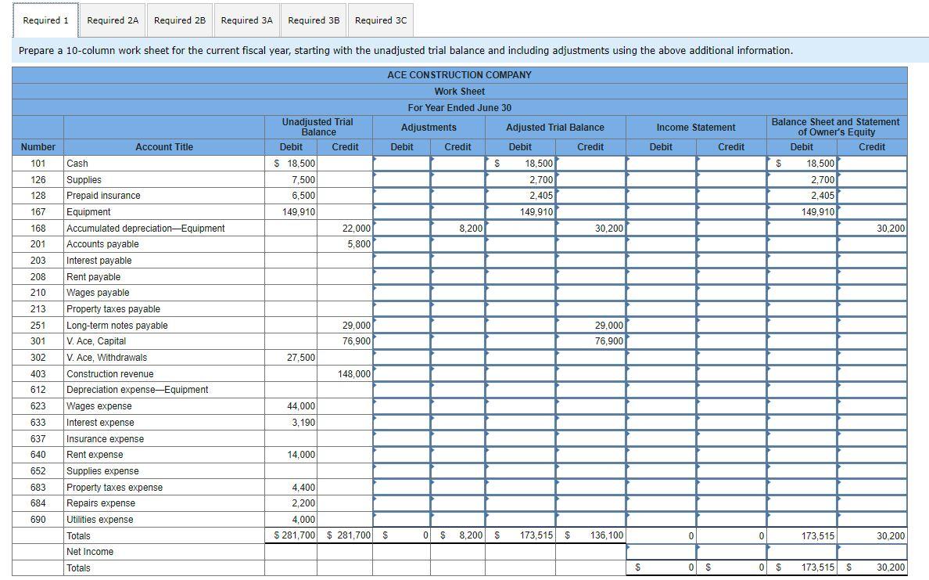
Task: Click the Income Statement Debit cell for Construction revenue
Action: 660,373
